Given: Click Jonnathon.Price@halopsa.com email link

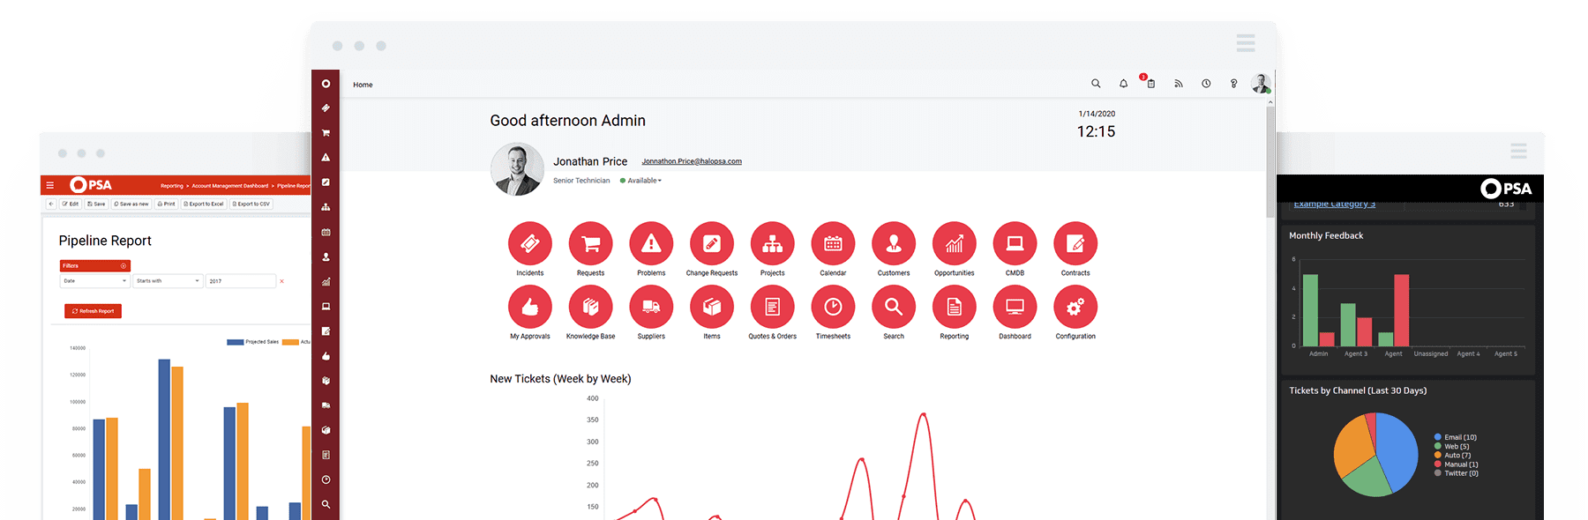Looking at the screenshot, I should click(x=692, y=161).
